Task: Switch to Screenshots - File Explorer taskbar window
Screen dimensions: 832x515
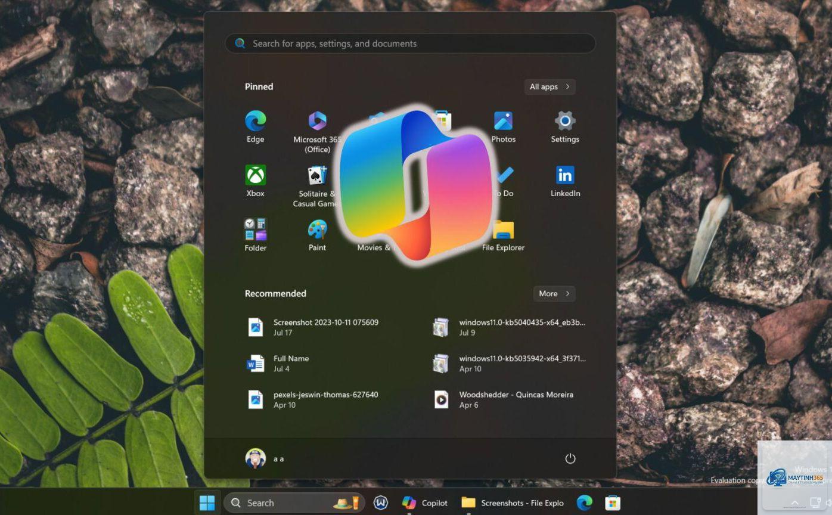Action: pyautogui.click(x=513, y=503)
